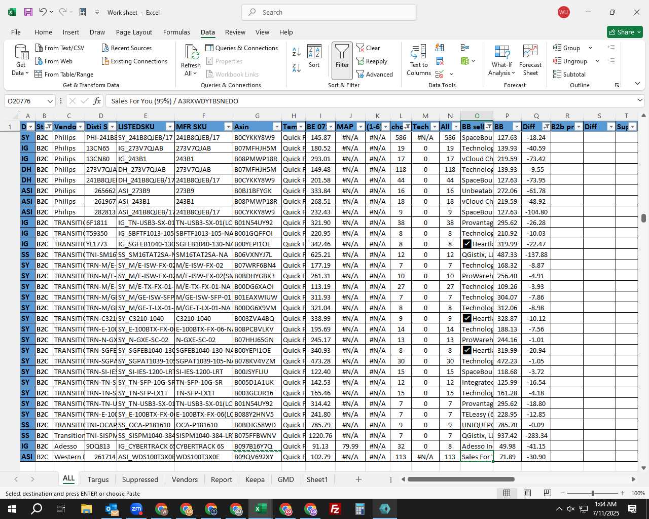
Task: Sort column Z to A descending
Action: [297, 67]
